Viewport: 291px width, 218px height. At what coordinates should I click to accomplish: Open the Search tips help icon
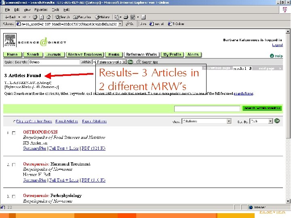click(x=139, y=62)
